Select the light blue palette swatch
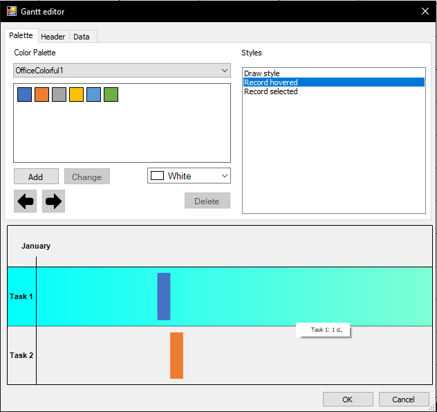The height and width of the screenshot is (412, 437). pos(93,94)
